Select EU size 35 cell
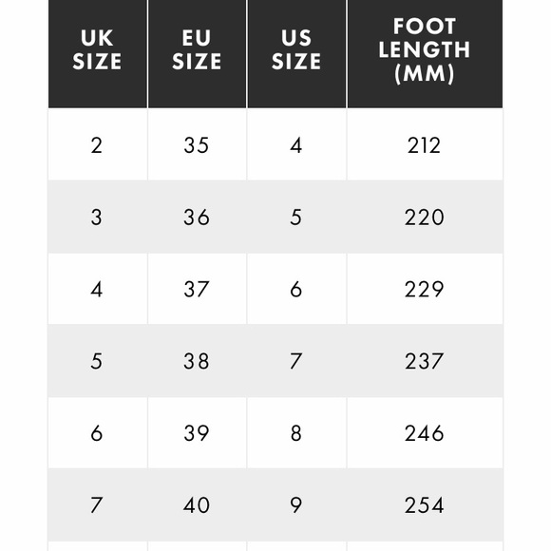 click(198, 144)
